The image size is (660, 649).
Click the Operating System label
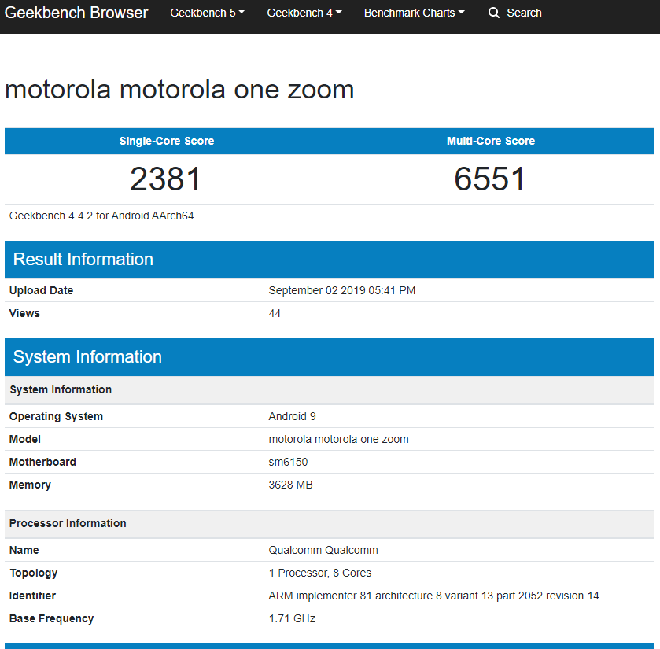[56, 416]
